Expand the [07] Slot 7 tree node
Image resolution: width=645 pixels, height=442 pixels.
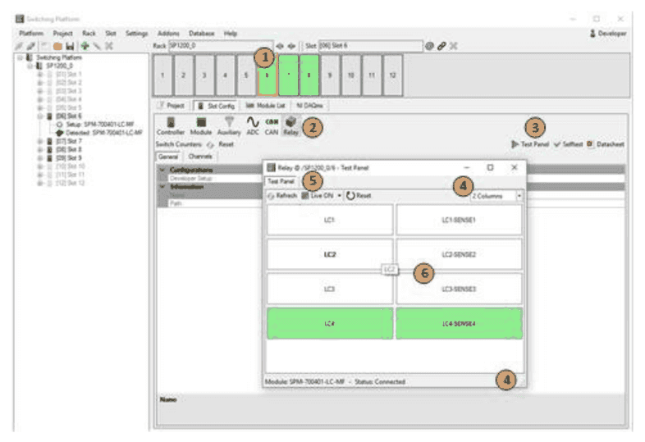point(40,141)
